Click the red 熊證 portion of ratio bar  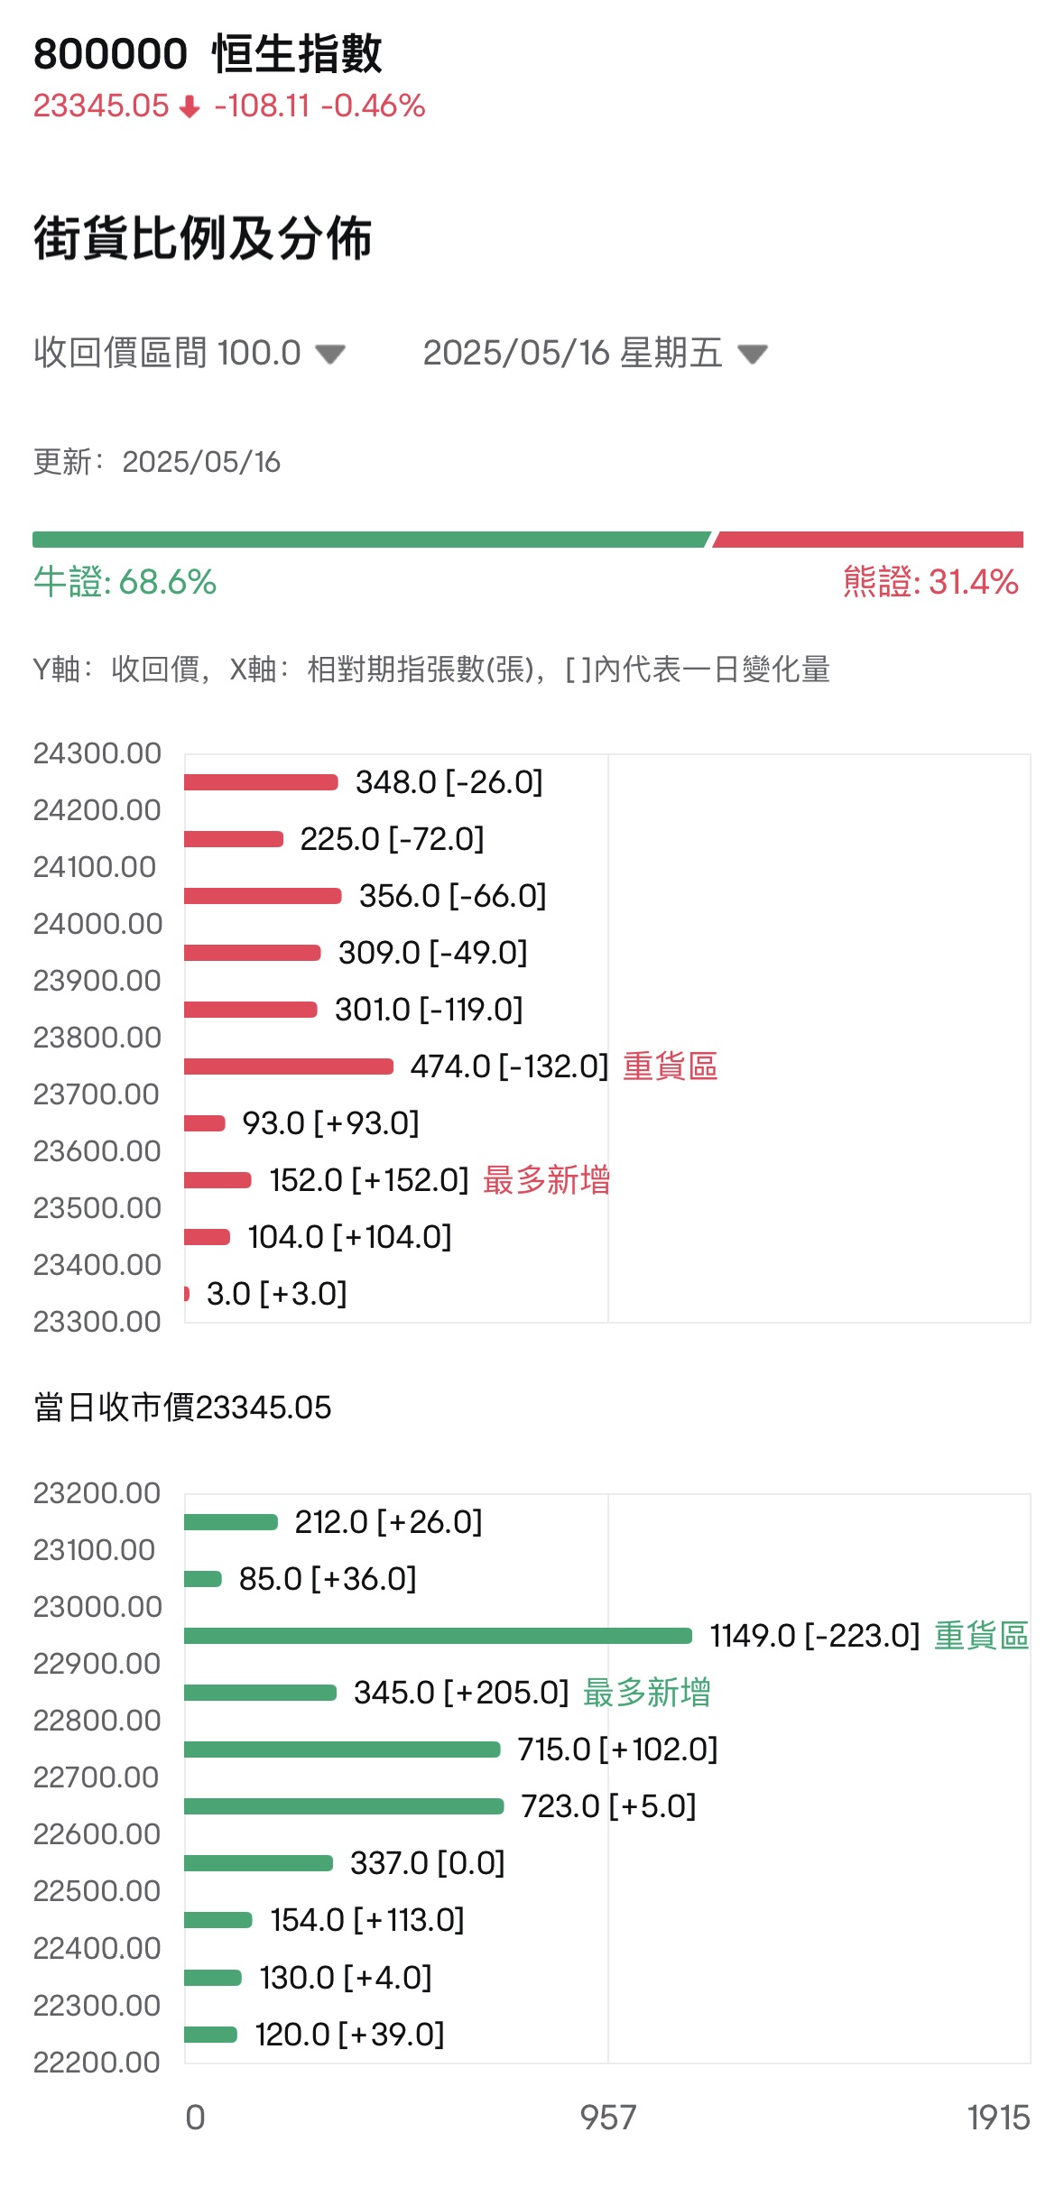pos(868,540)
